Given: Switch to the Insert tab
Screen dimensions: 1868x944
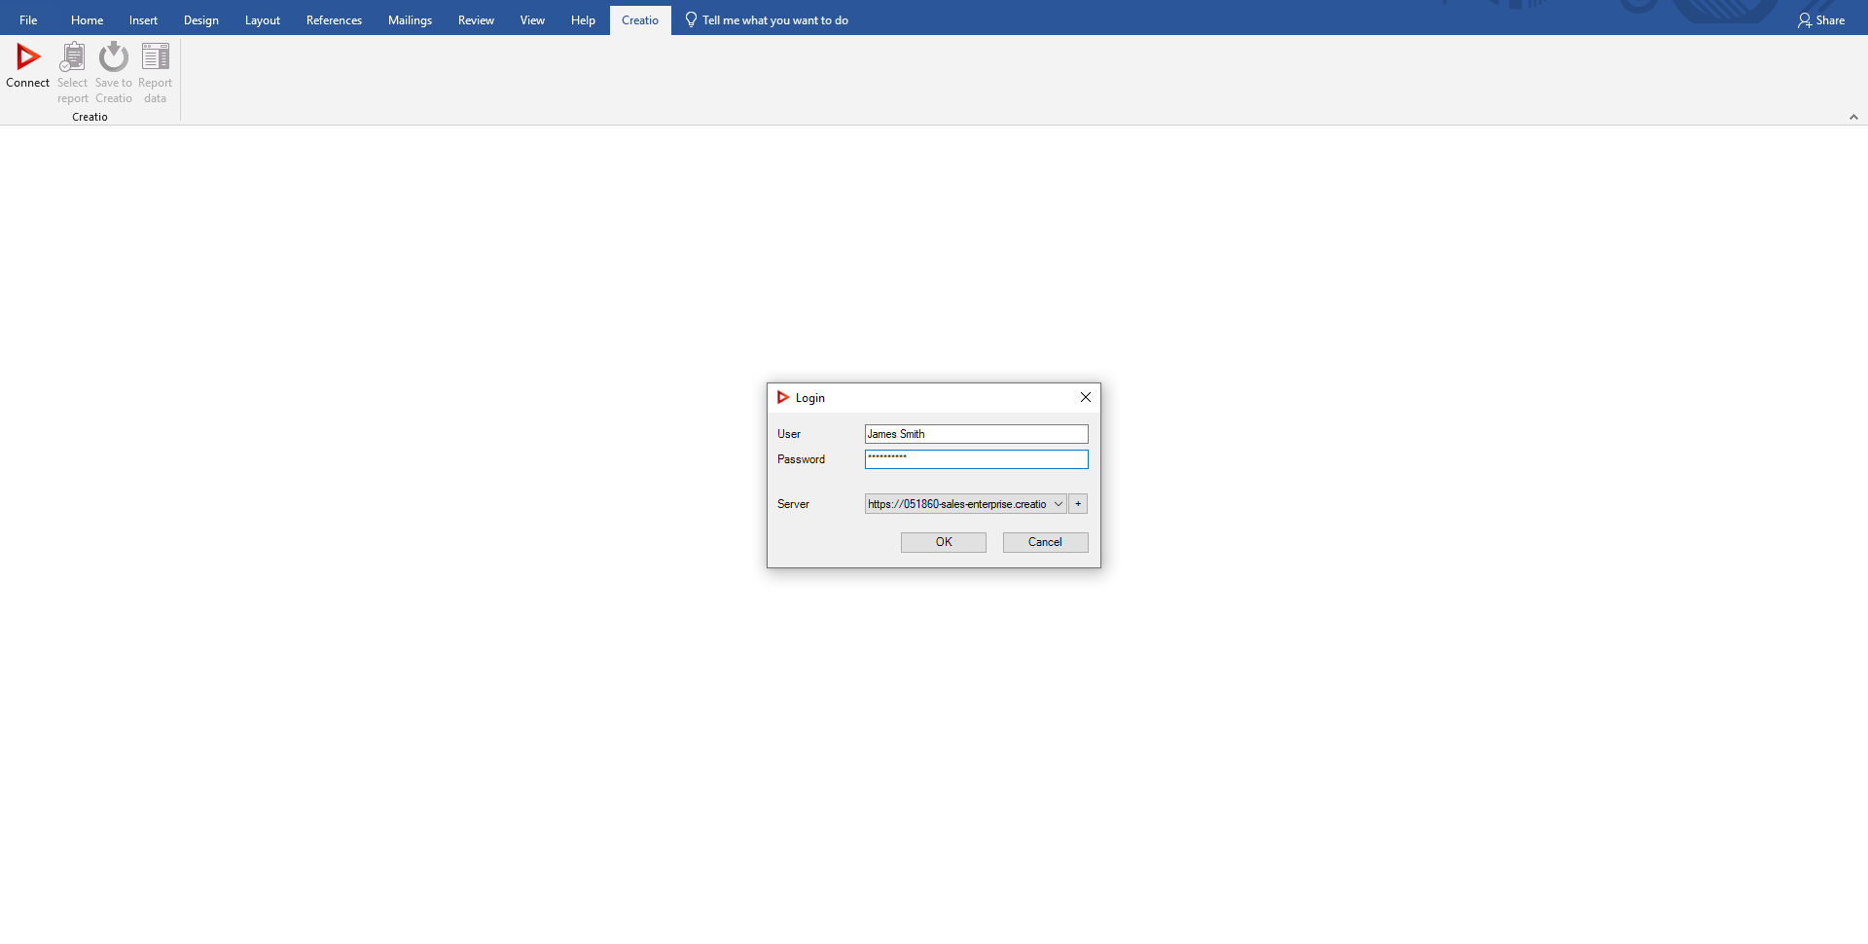Looking at the screenshot, I should click(x=143, y=20).
